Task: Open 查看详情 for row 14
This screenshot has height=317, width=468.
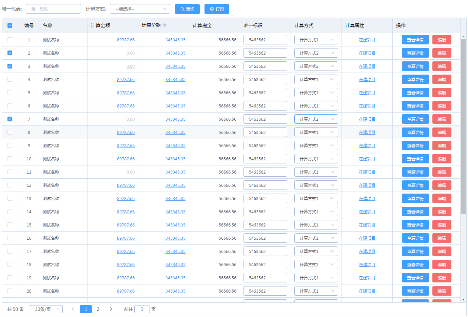Action: (x=415, y=212)
